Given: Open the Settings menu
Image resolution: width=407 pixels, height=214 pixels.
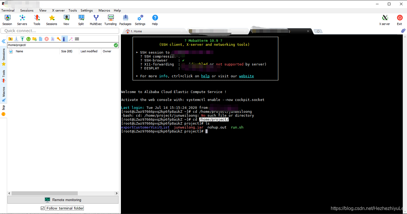Looking at the screenshot, I should (87, 10).
